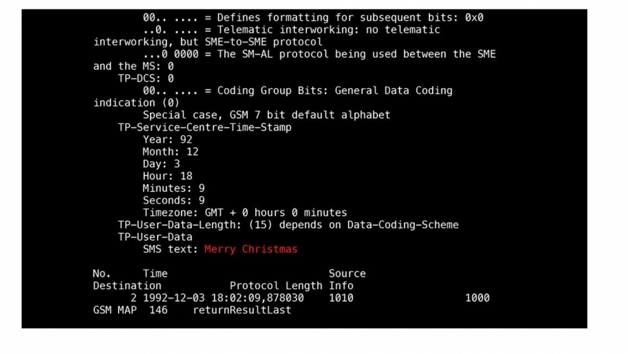628x354 pixels.
Task: Select the TP-Service-Centre-Time-Stamp line
Action: 205,128
